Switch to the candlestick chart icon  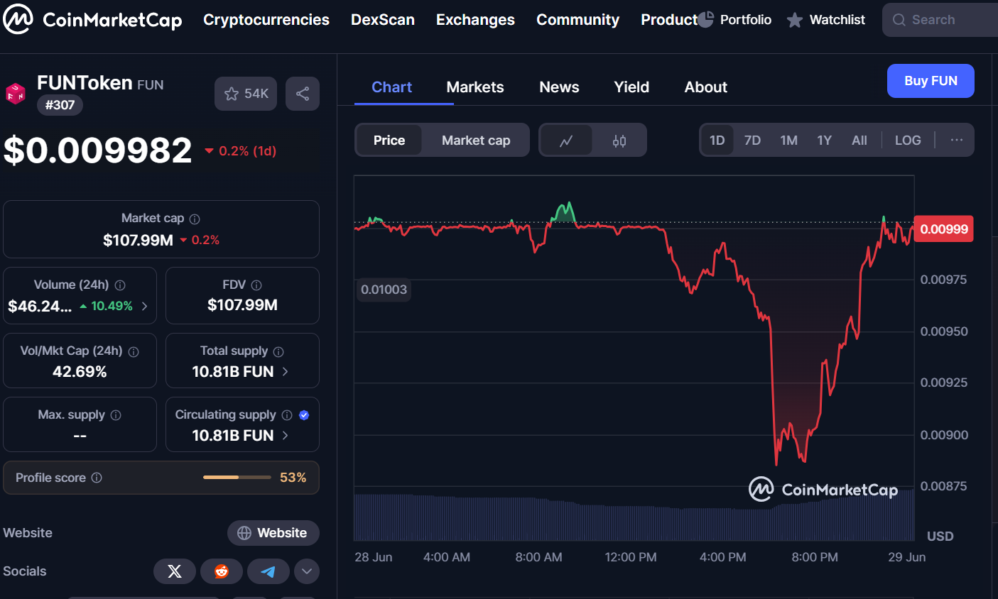pyautogui.click(x=619, y=141)
